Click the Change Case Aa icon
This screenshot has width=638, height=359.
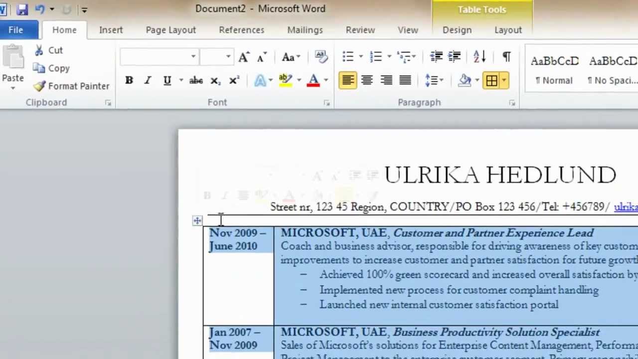[288, 57]
